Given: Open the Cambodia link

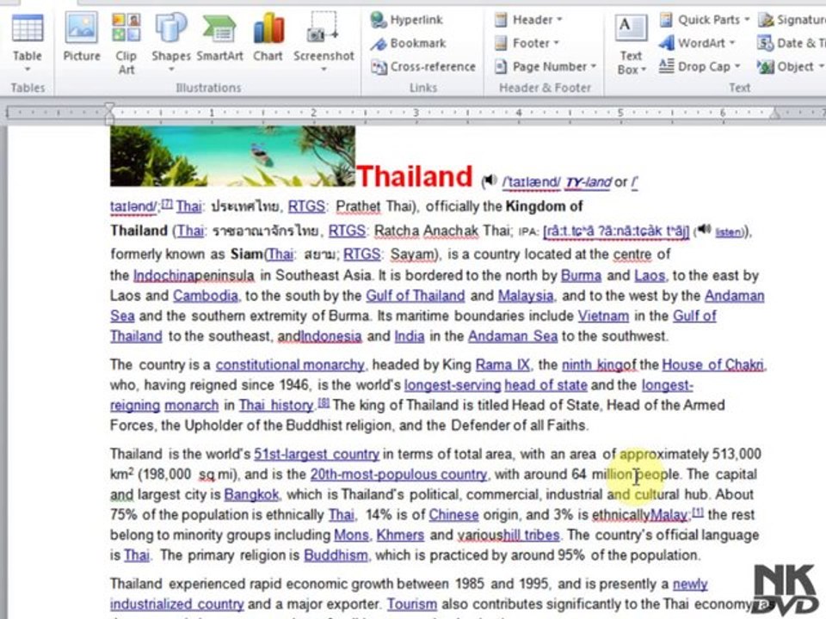Looking at the screenshot, I should pos(206,295).
